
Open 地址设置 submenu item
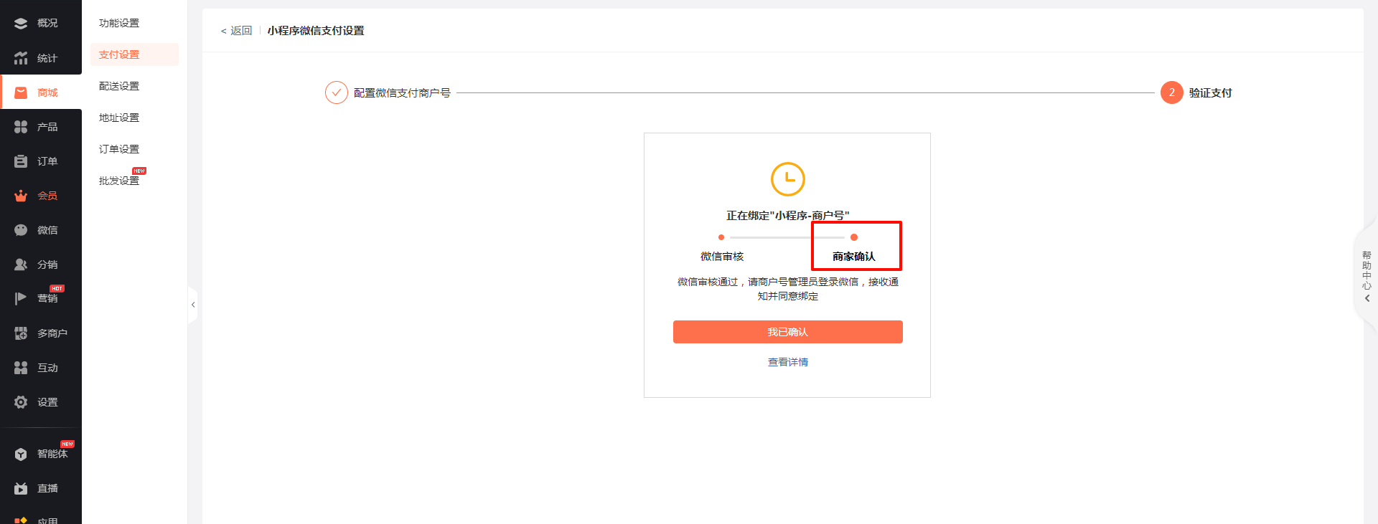coord(119,118)
